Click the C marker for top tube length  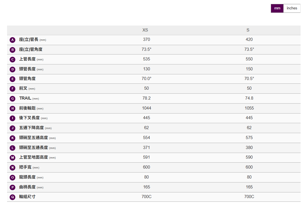click(12, 60)
